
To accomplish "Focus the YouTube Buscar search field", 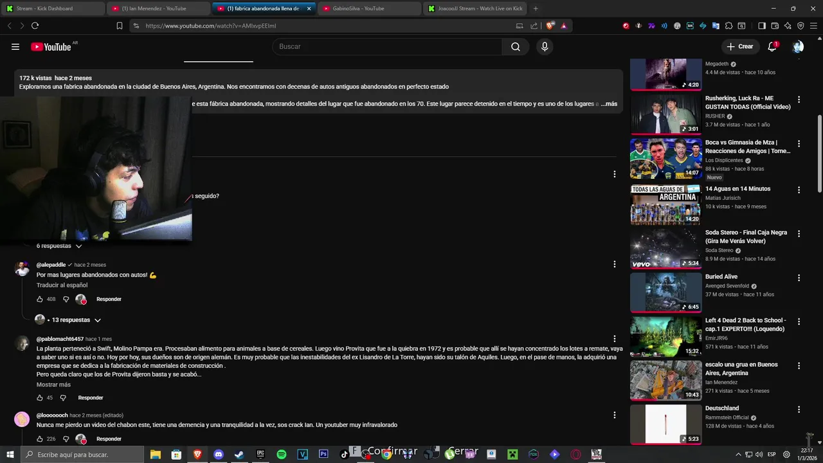I will click(x=388, y=46).
